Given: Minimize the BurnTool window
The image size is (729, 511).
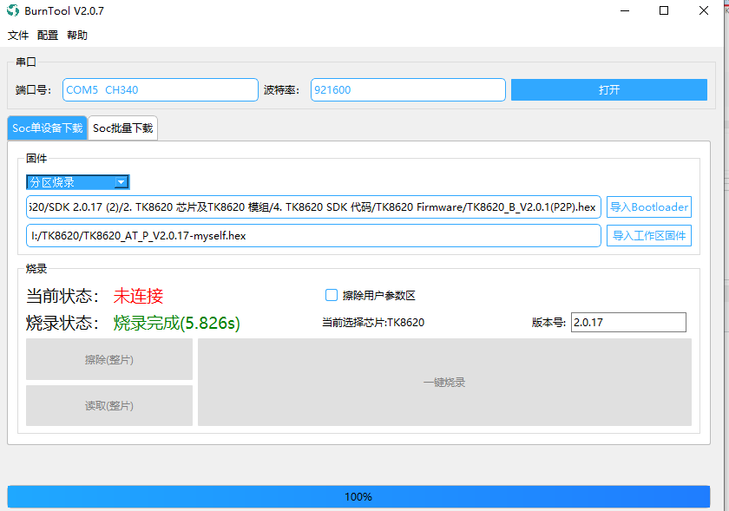Looking at the screenshot, I should [x=625, y=10].
